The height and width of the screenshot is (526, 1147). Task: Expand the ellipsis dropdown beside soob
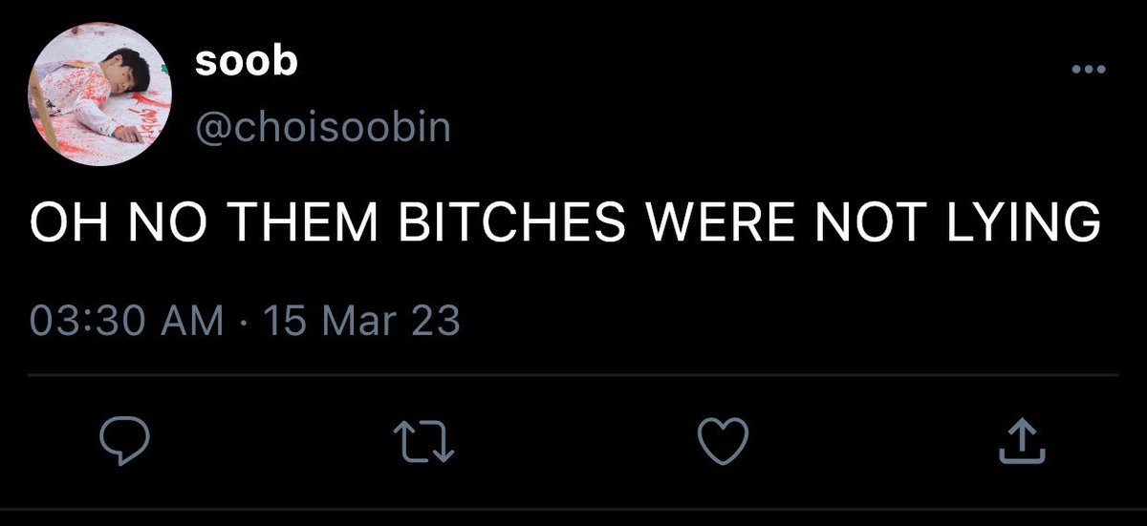pos(1088,70)
